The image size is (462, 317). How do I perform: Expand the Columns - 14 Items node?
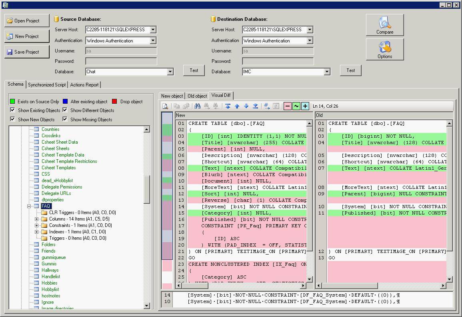36,219
